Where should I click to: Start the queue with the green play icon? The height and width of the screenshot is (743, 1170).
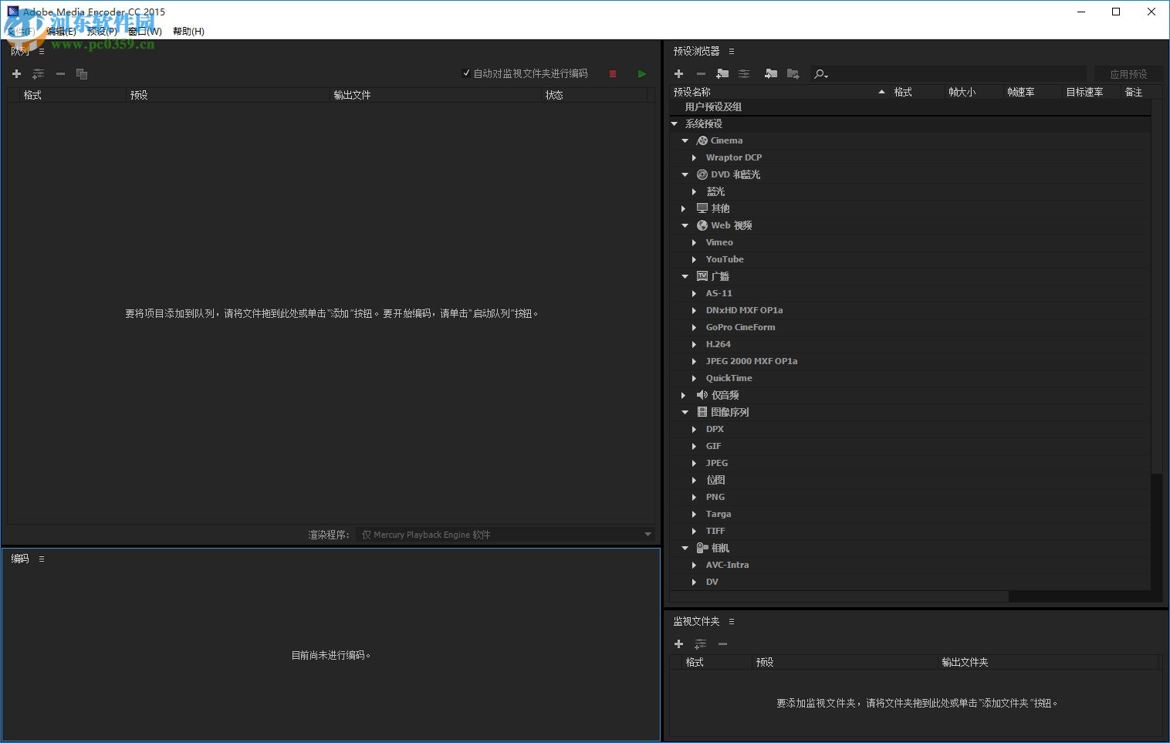click(x=641, y=73)
